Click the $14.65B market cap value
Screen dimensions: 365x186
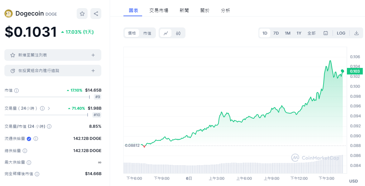click(x=93, y=90)
